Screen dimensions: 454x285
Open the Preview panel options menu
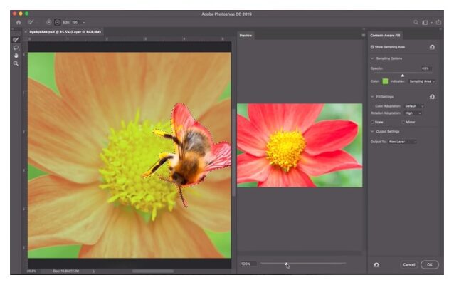pos(363,36)
